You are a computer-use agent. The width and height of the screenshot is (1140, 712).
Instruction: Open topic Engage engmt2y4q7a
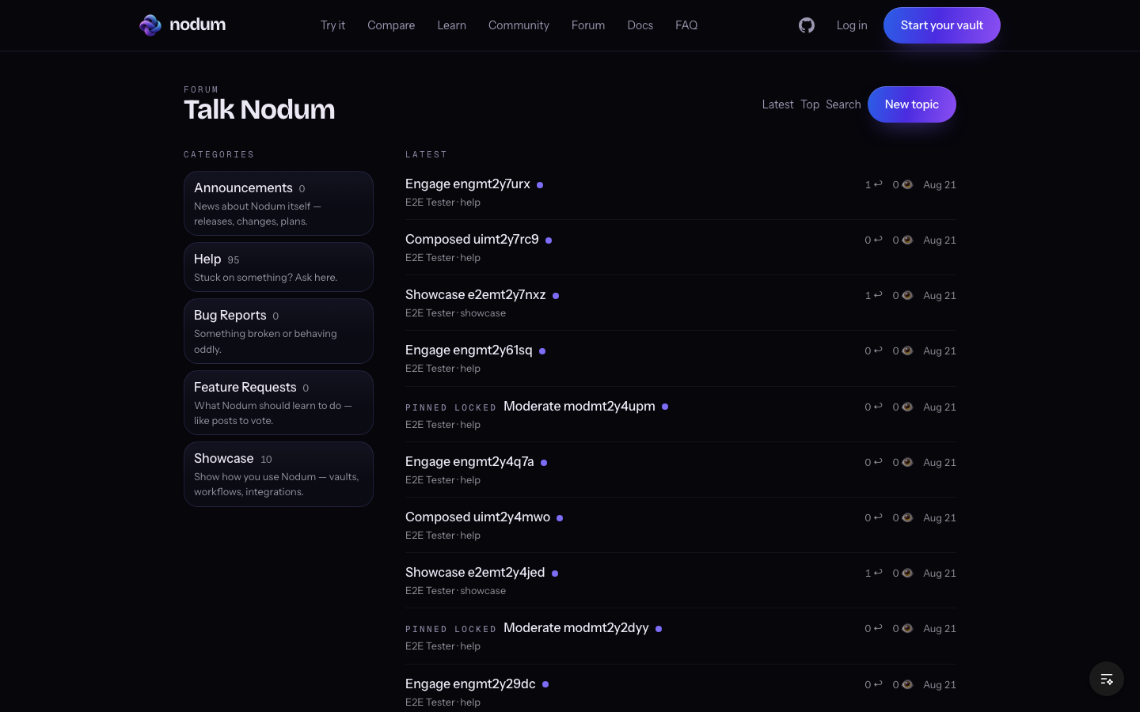tap(469, 461)
